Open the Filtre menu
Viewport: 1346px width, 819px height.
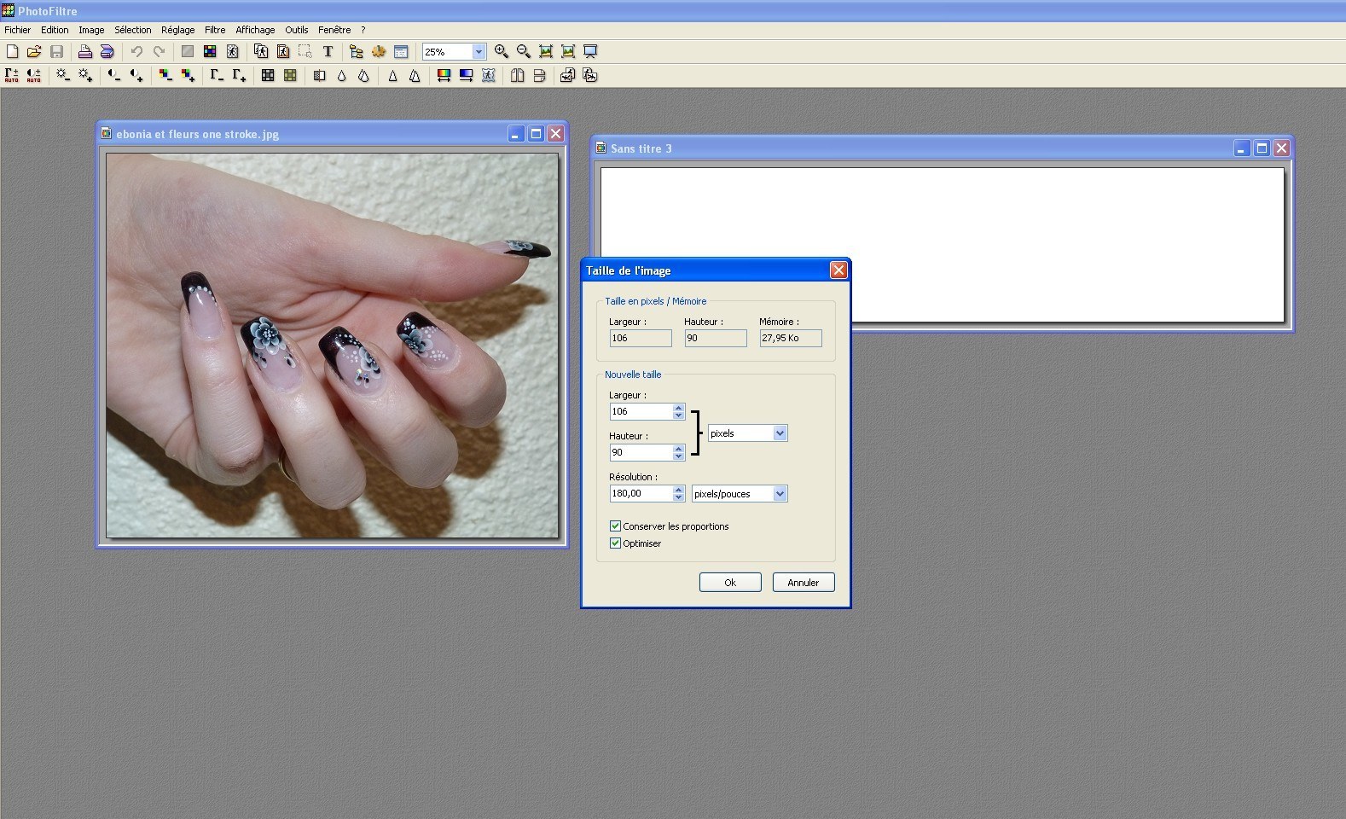215,30
